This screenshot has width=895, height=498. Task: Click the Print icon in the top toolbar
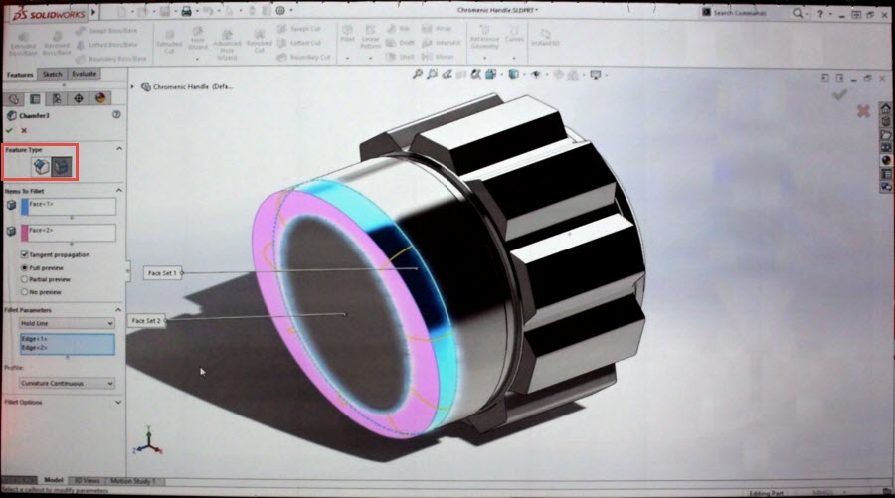pyautogui.click(x=186, y=11)
